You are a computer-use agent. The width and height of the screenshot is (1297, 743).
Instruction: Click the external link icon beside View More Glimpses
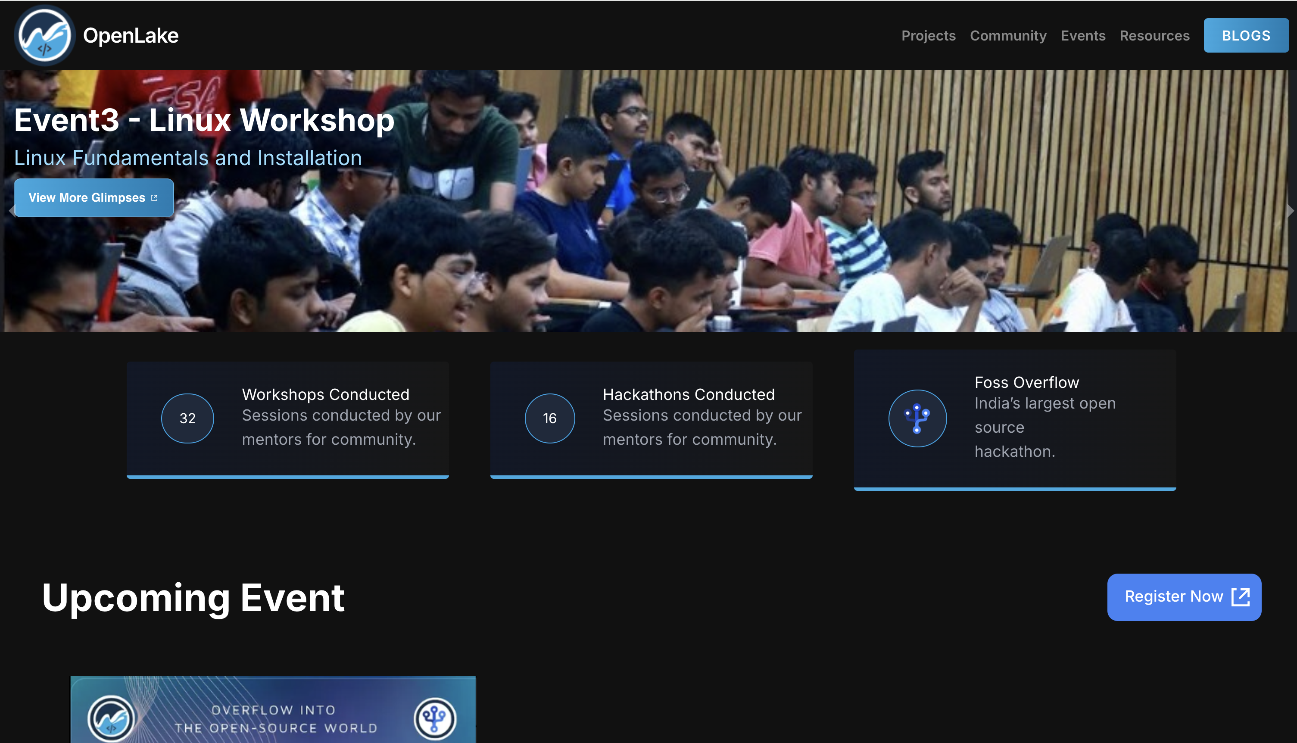click(154, 197)
